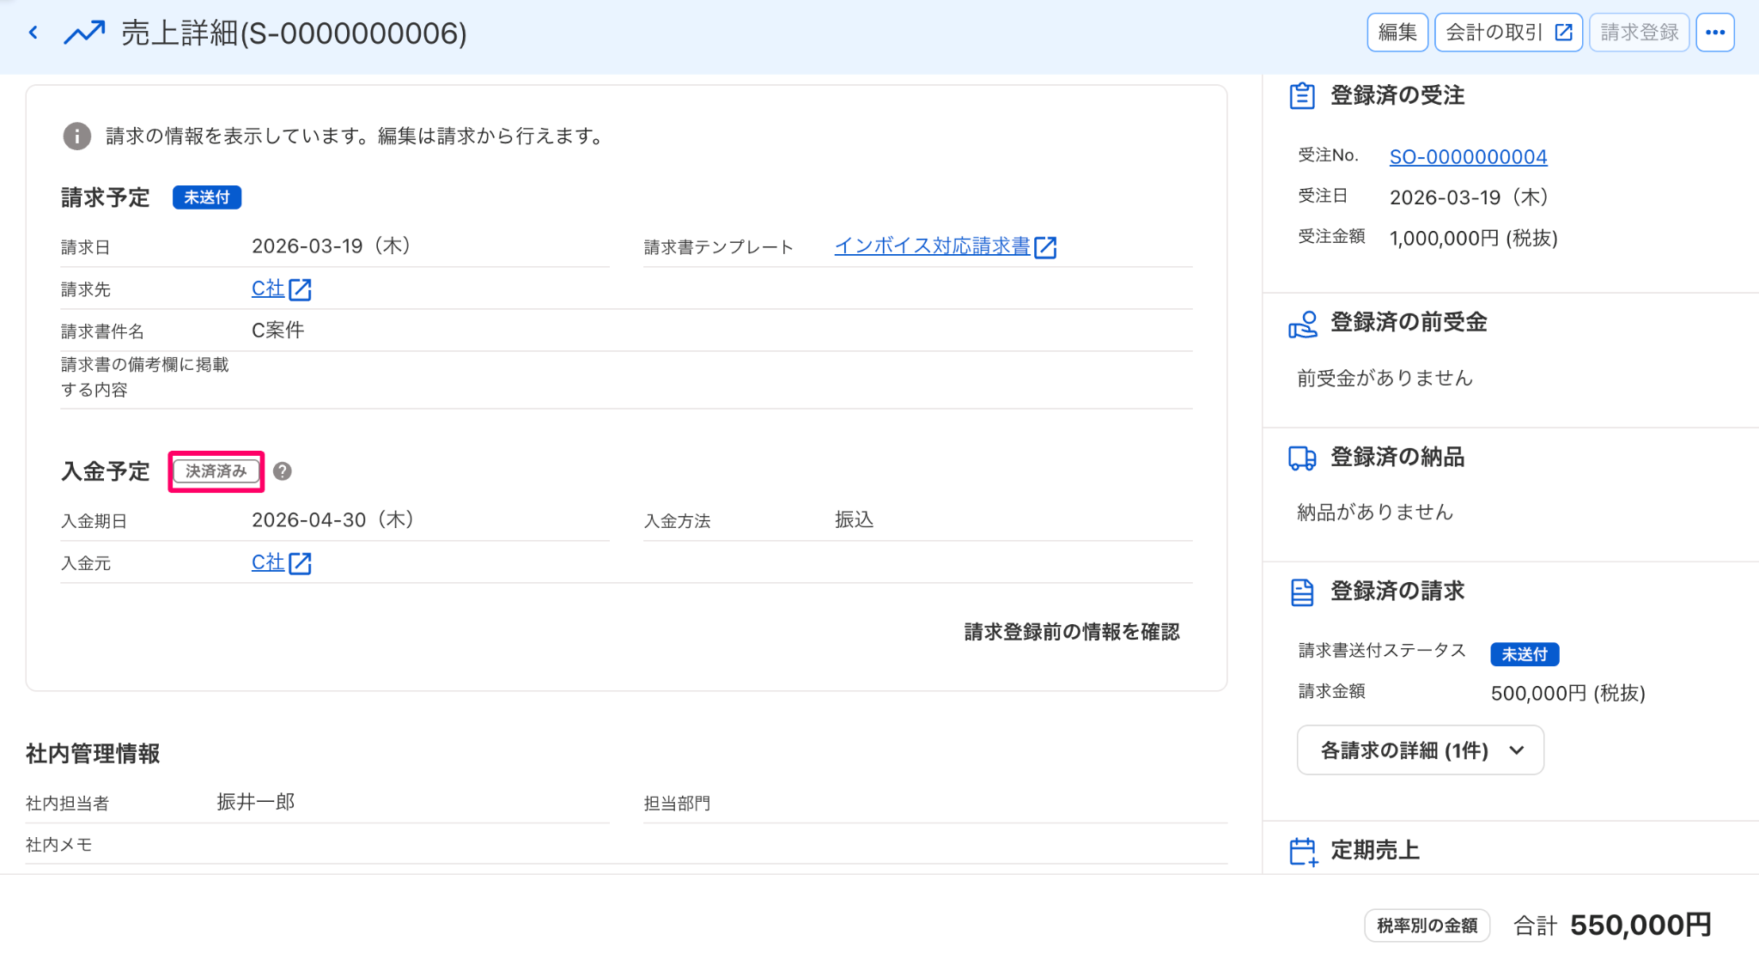Expand 各請求の詳細 (1件) dropdown
This screenshot has height=965, width=1759.
[1420, 750]
